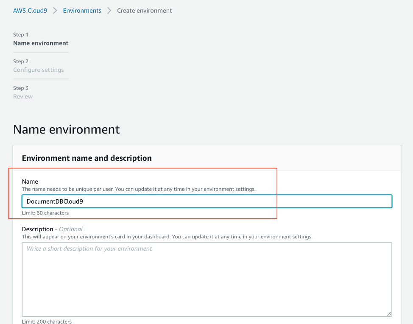The height and width of the screenshot is (324, 413).
Task: Open the AWS Cloud9 breadcrumb link
Action: (30, 11)
